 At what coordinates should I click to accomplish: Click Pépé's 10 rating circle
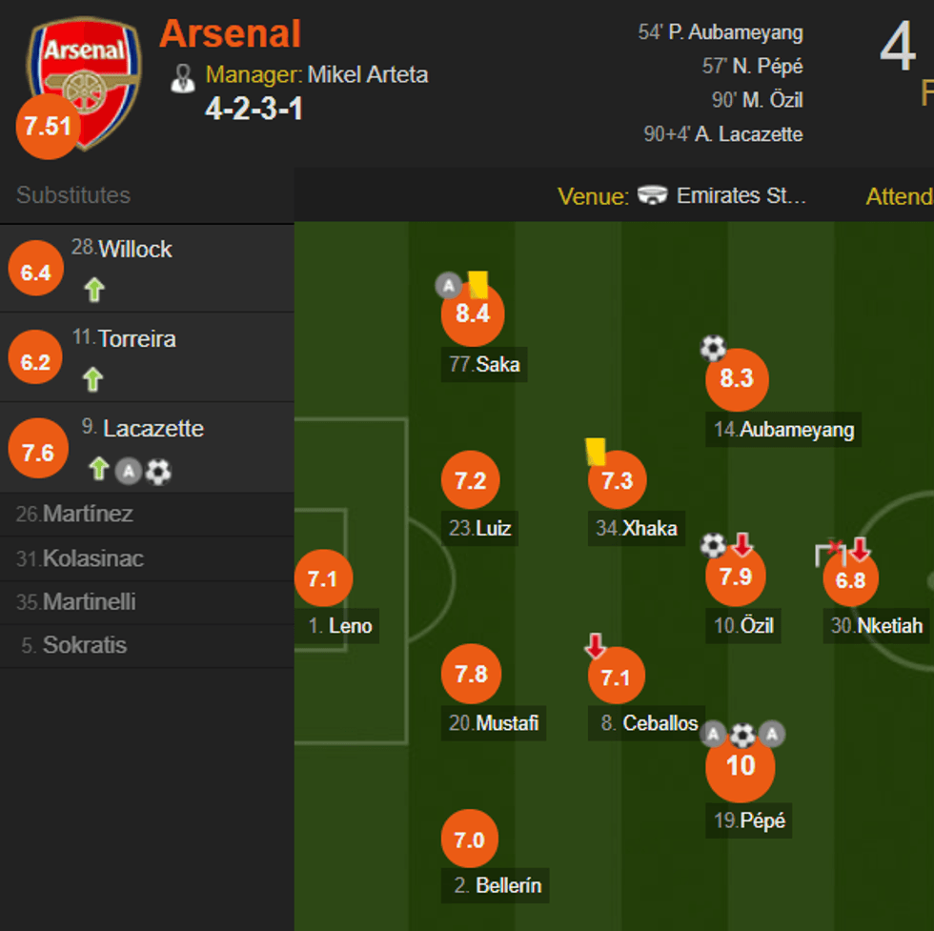tap(741, 767)
